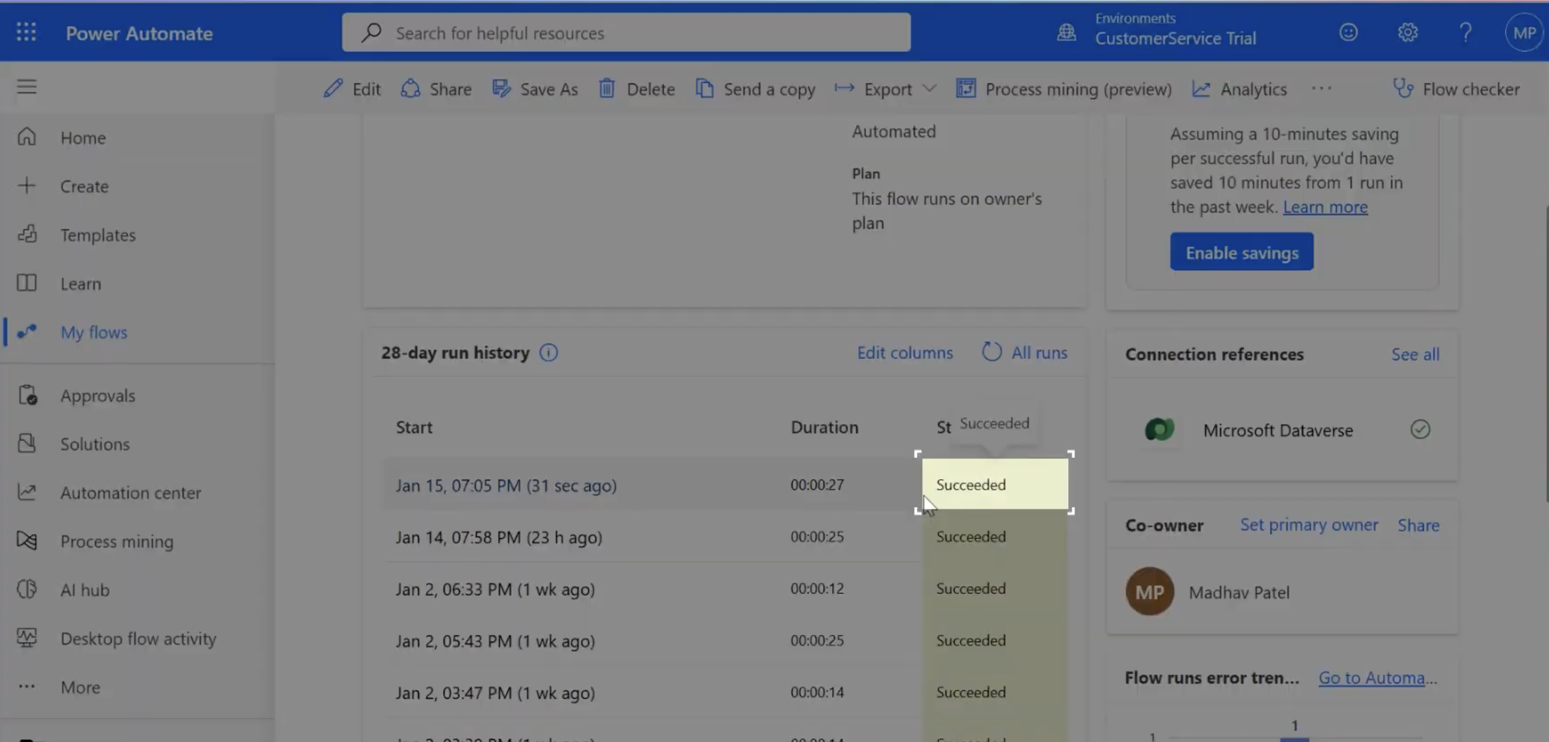Viewport: 1549px width, 742px height.
Task: Click Save As in the toolbar
Action: 535,89
